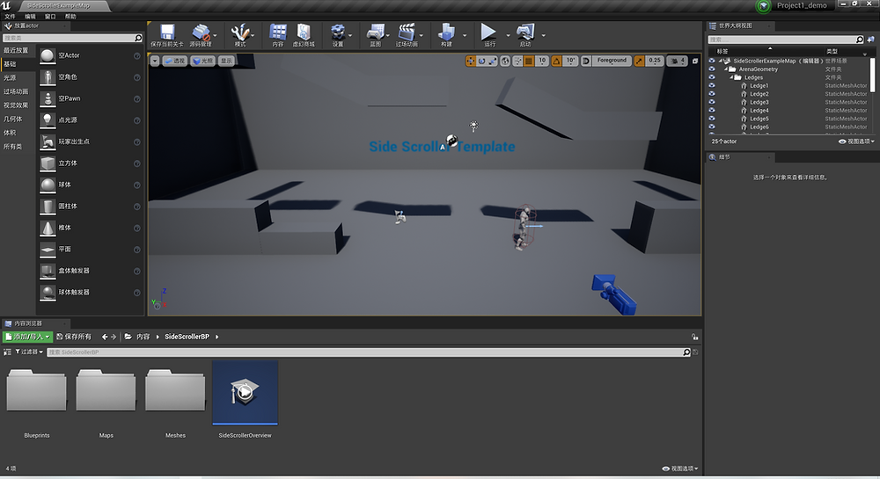Click the 显示 show button in viewport

(x=226, y=61)
